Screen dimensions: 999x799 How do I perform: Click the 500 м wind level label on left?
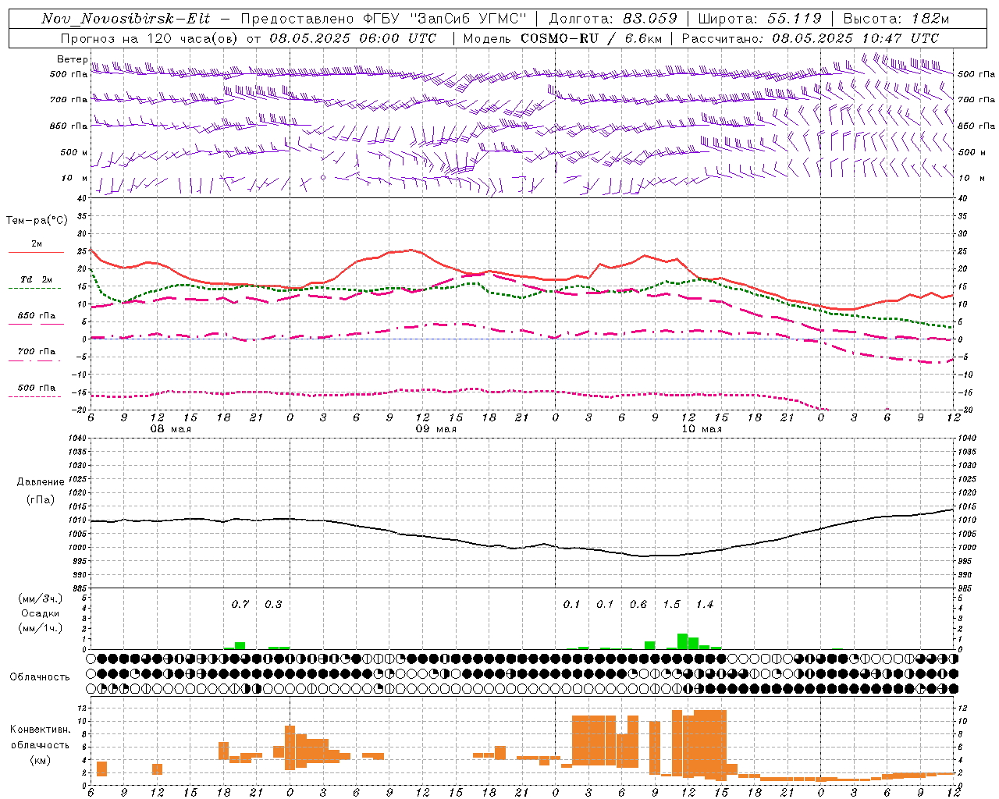point(74,152)
